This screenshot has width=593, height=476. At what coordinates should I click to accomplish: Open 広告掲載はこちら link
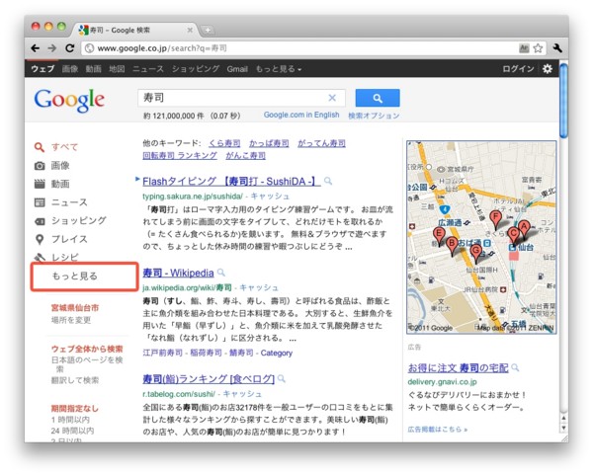438,430
